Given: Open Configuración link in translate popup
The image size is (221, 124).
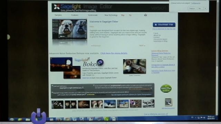Looking at the screenshot, I should [196, 3].
